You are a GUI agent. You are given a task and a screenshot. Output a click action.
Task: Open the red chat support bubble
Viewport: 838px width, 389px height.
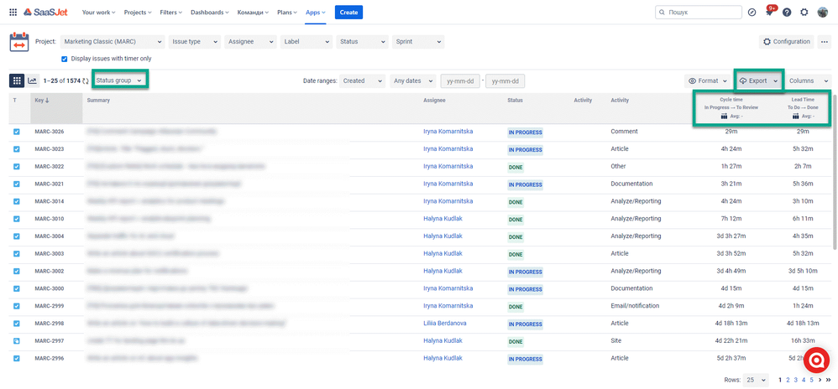click(817, 360)
